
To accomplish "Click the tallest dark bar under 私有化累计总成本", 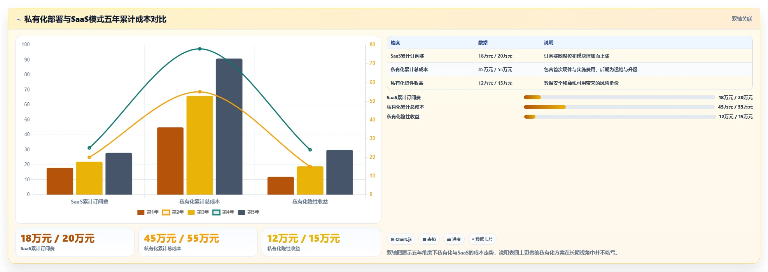I will tap(229, 126).
